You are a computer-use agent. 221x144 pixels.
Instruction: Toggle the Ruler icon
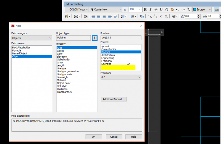[217, 9]
